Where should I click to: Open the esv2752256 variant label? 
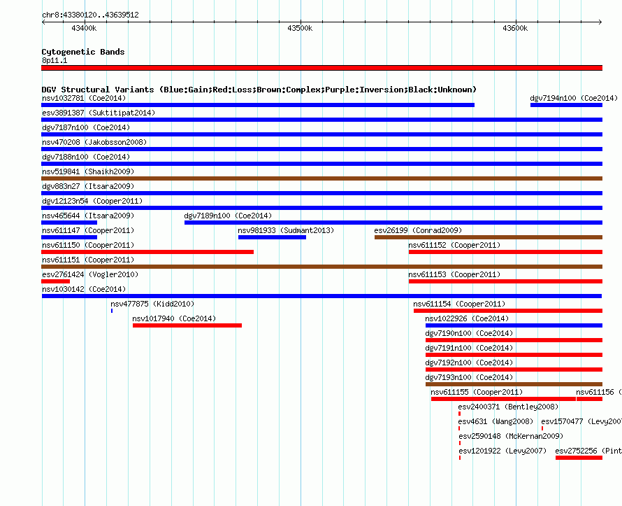coord(588,451)
